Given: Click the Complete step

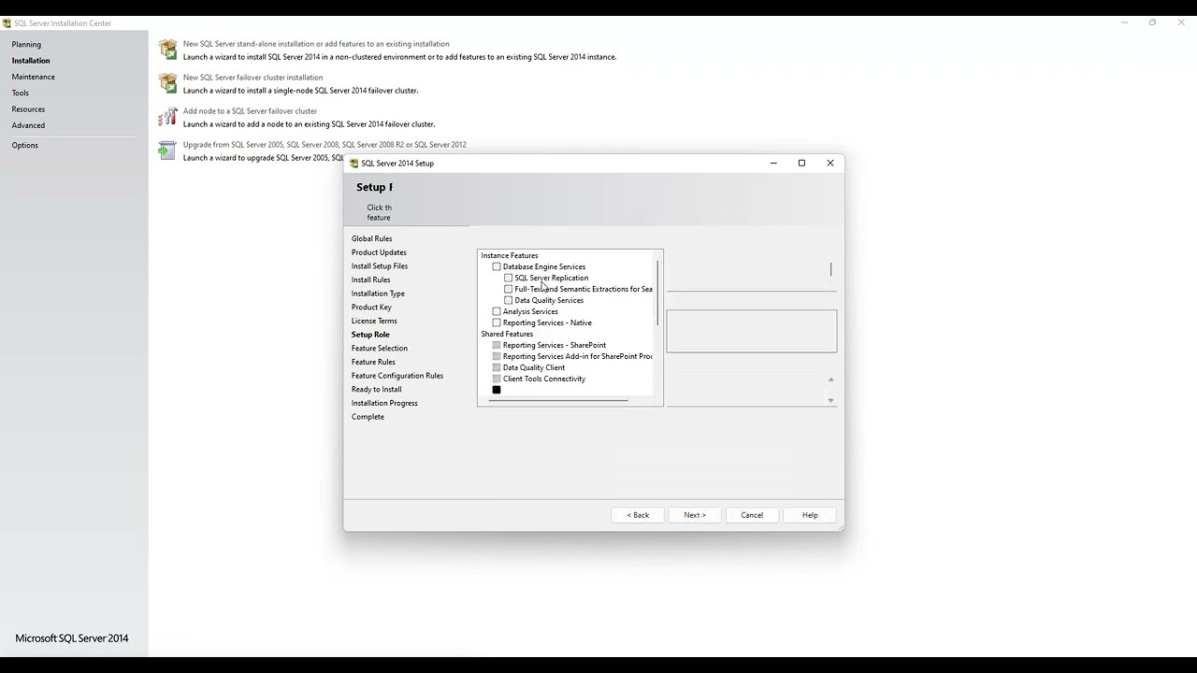Looking at the screenshot, I should click(368, 417).
